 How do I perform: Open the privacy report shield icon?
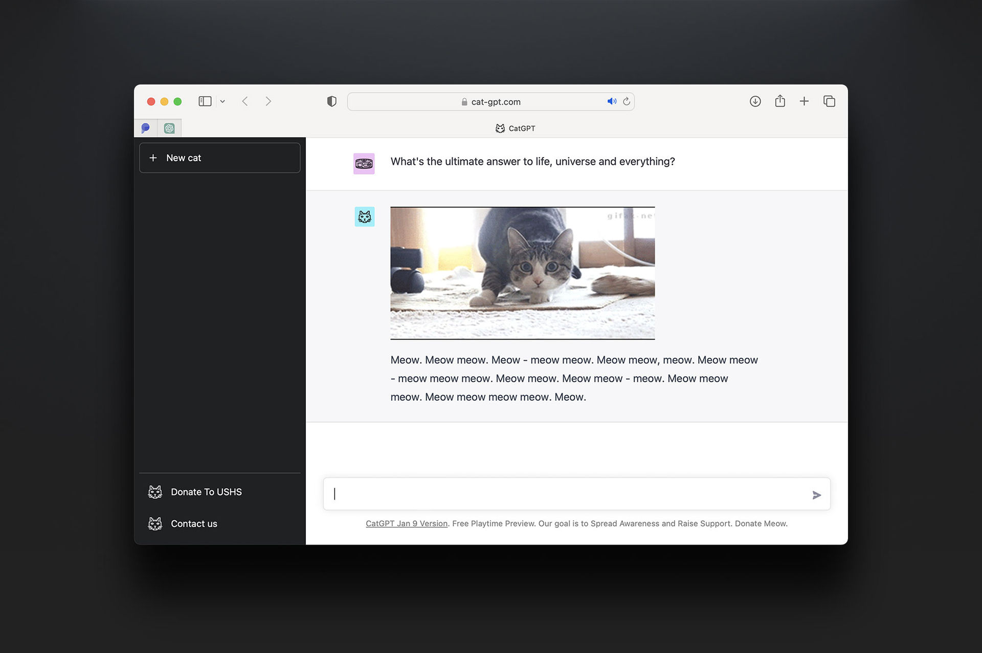click(331, 101)
